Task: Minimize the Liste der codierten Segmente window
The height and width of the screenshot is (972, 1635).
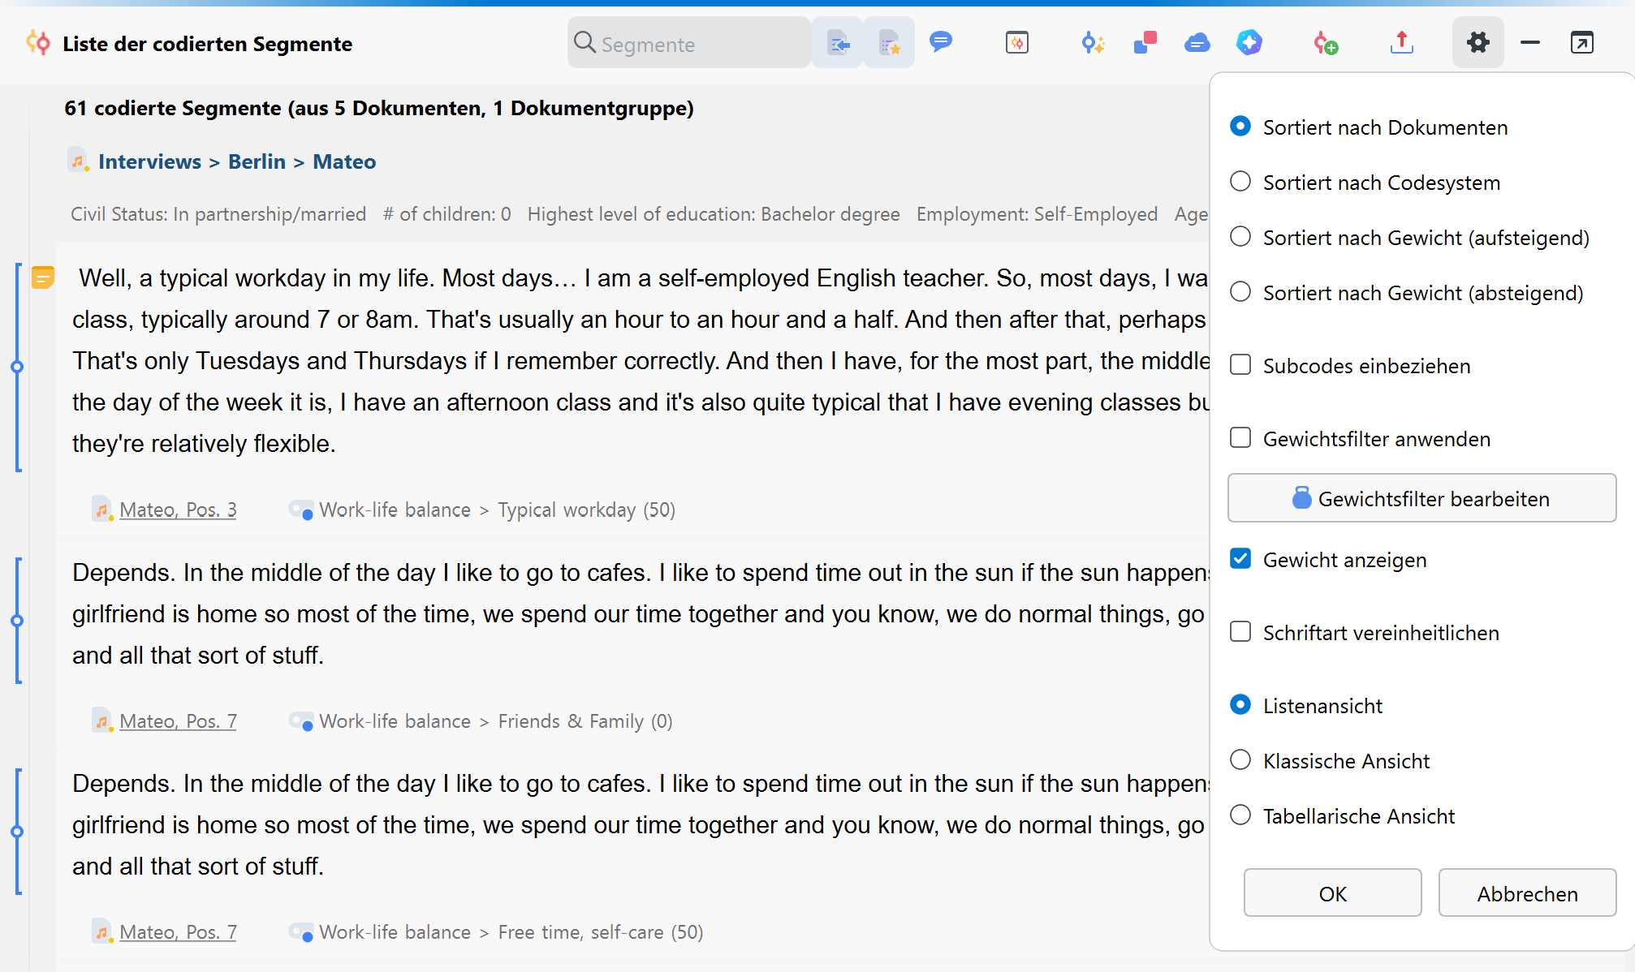Action: pyautogui.click(x=1530, y=42)
